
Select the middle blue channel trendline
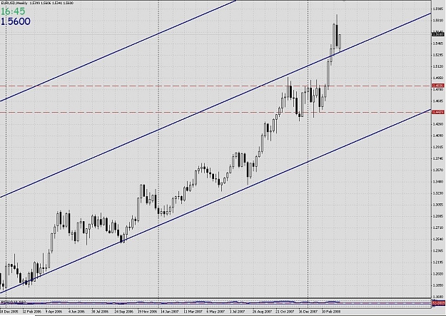[216, 106]
